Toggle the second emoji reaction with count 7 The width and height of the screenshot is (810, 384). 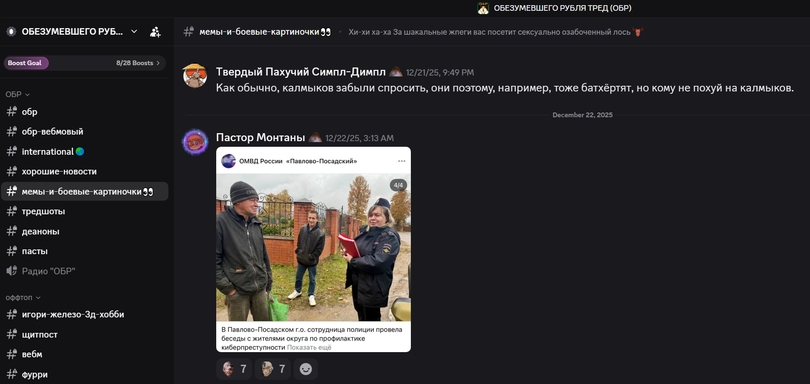(273, 369)
